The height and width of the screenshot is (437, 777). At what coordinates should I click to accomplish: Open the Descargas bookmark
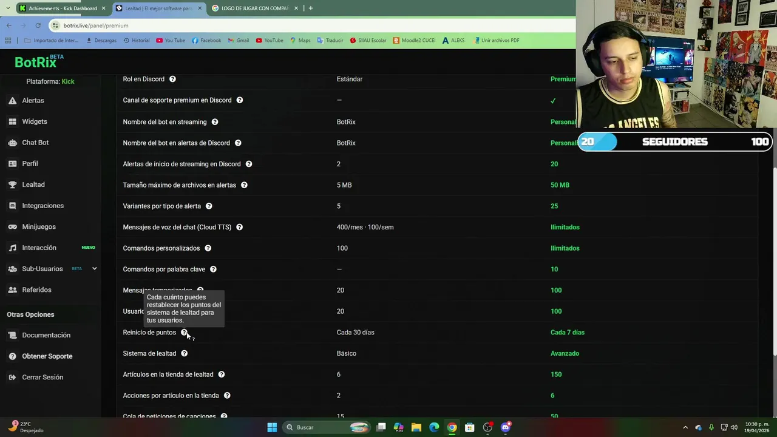101,41
